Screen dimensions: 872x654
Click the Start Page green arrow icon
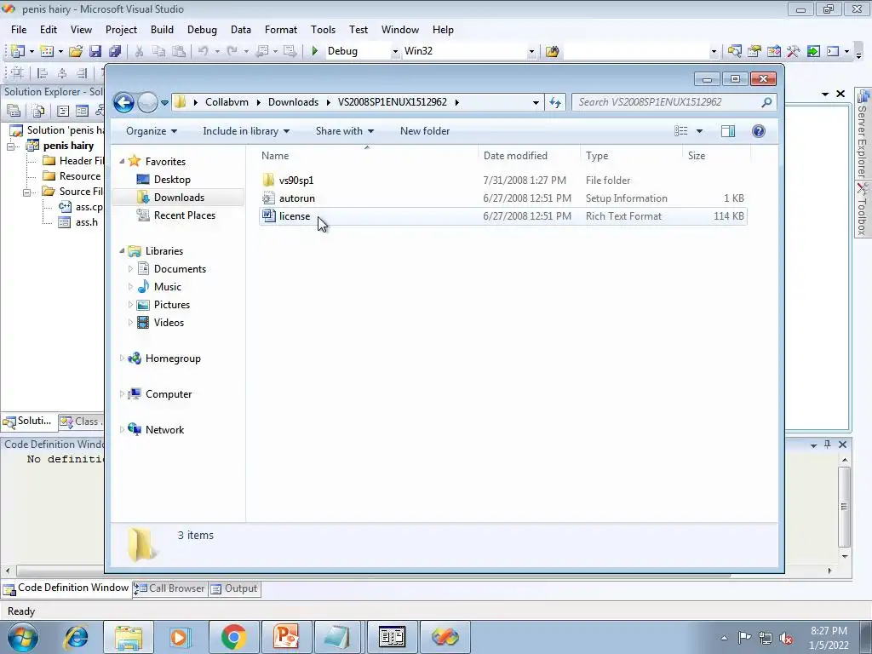[813, 51]
